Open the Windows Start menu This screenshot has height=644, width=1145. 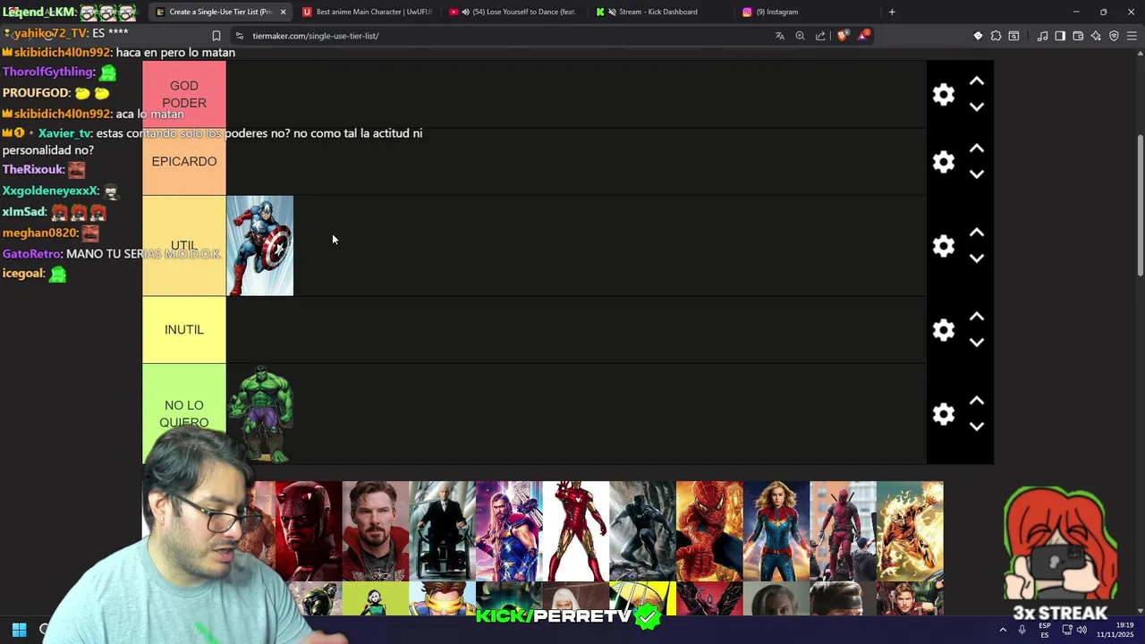tap(19, 630)
